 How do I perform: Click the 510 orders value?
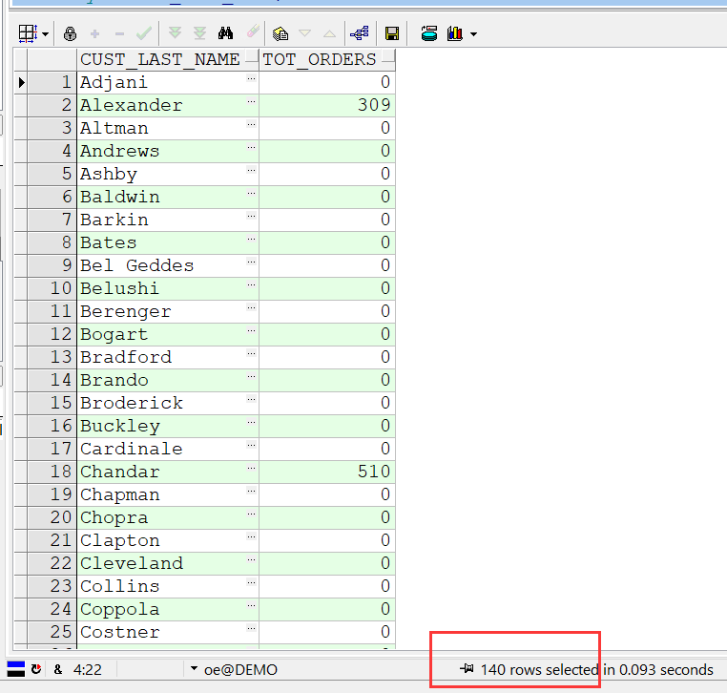[x=327, y=472]
